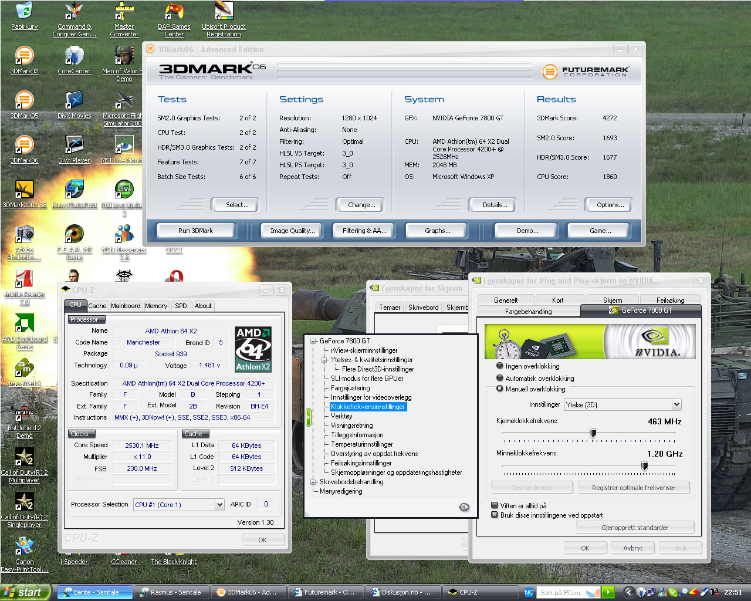Screen dimensions: 751x601
Task: Open the SPD tab in CPU-Z
Action: (x=181, y=306)
